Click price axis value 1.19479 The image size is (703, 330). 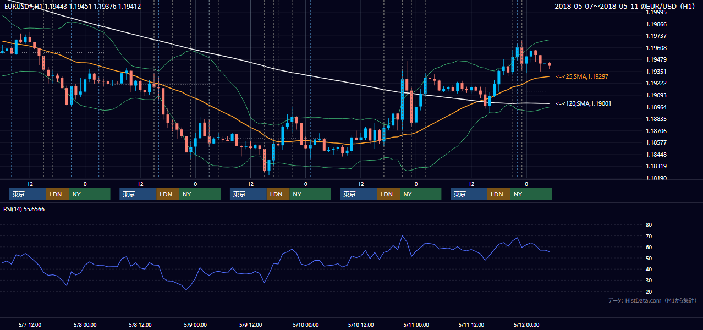[x=656, y=59]
